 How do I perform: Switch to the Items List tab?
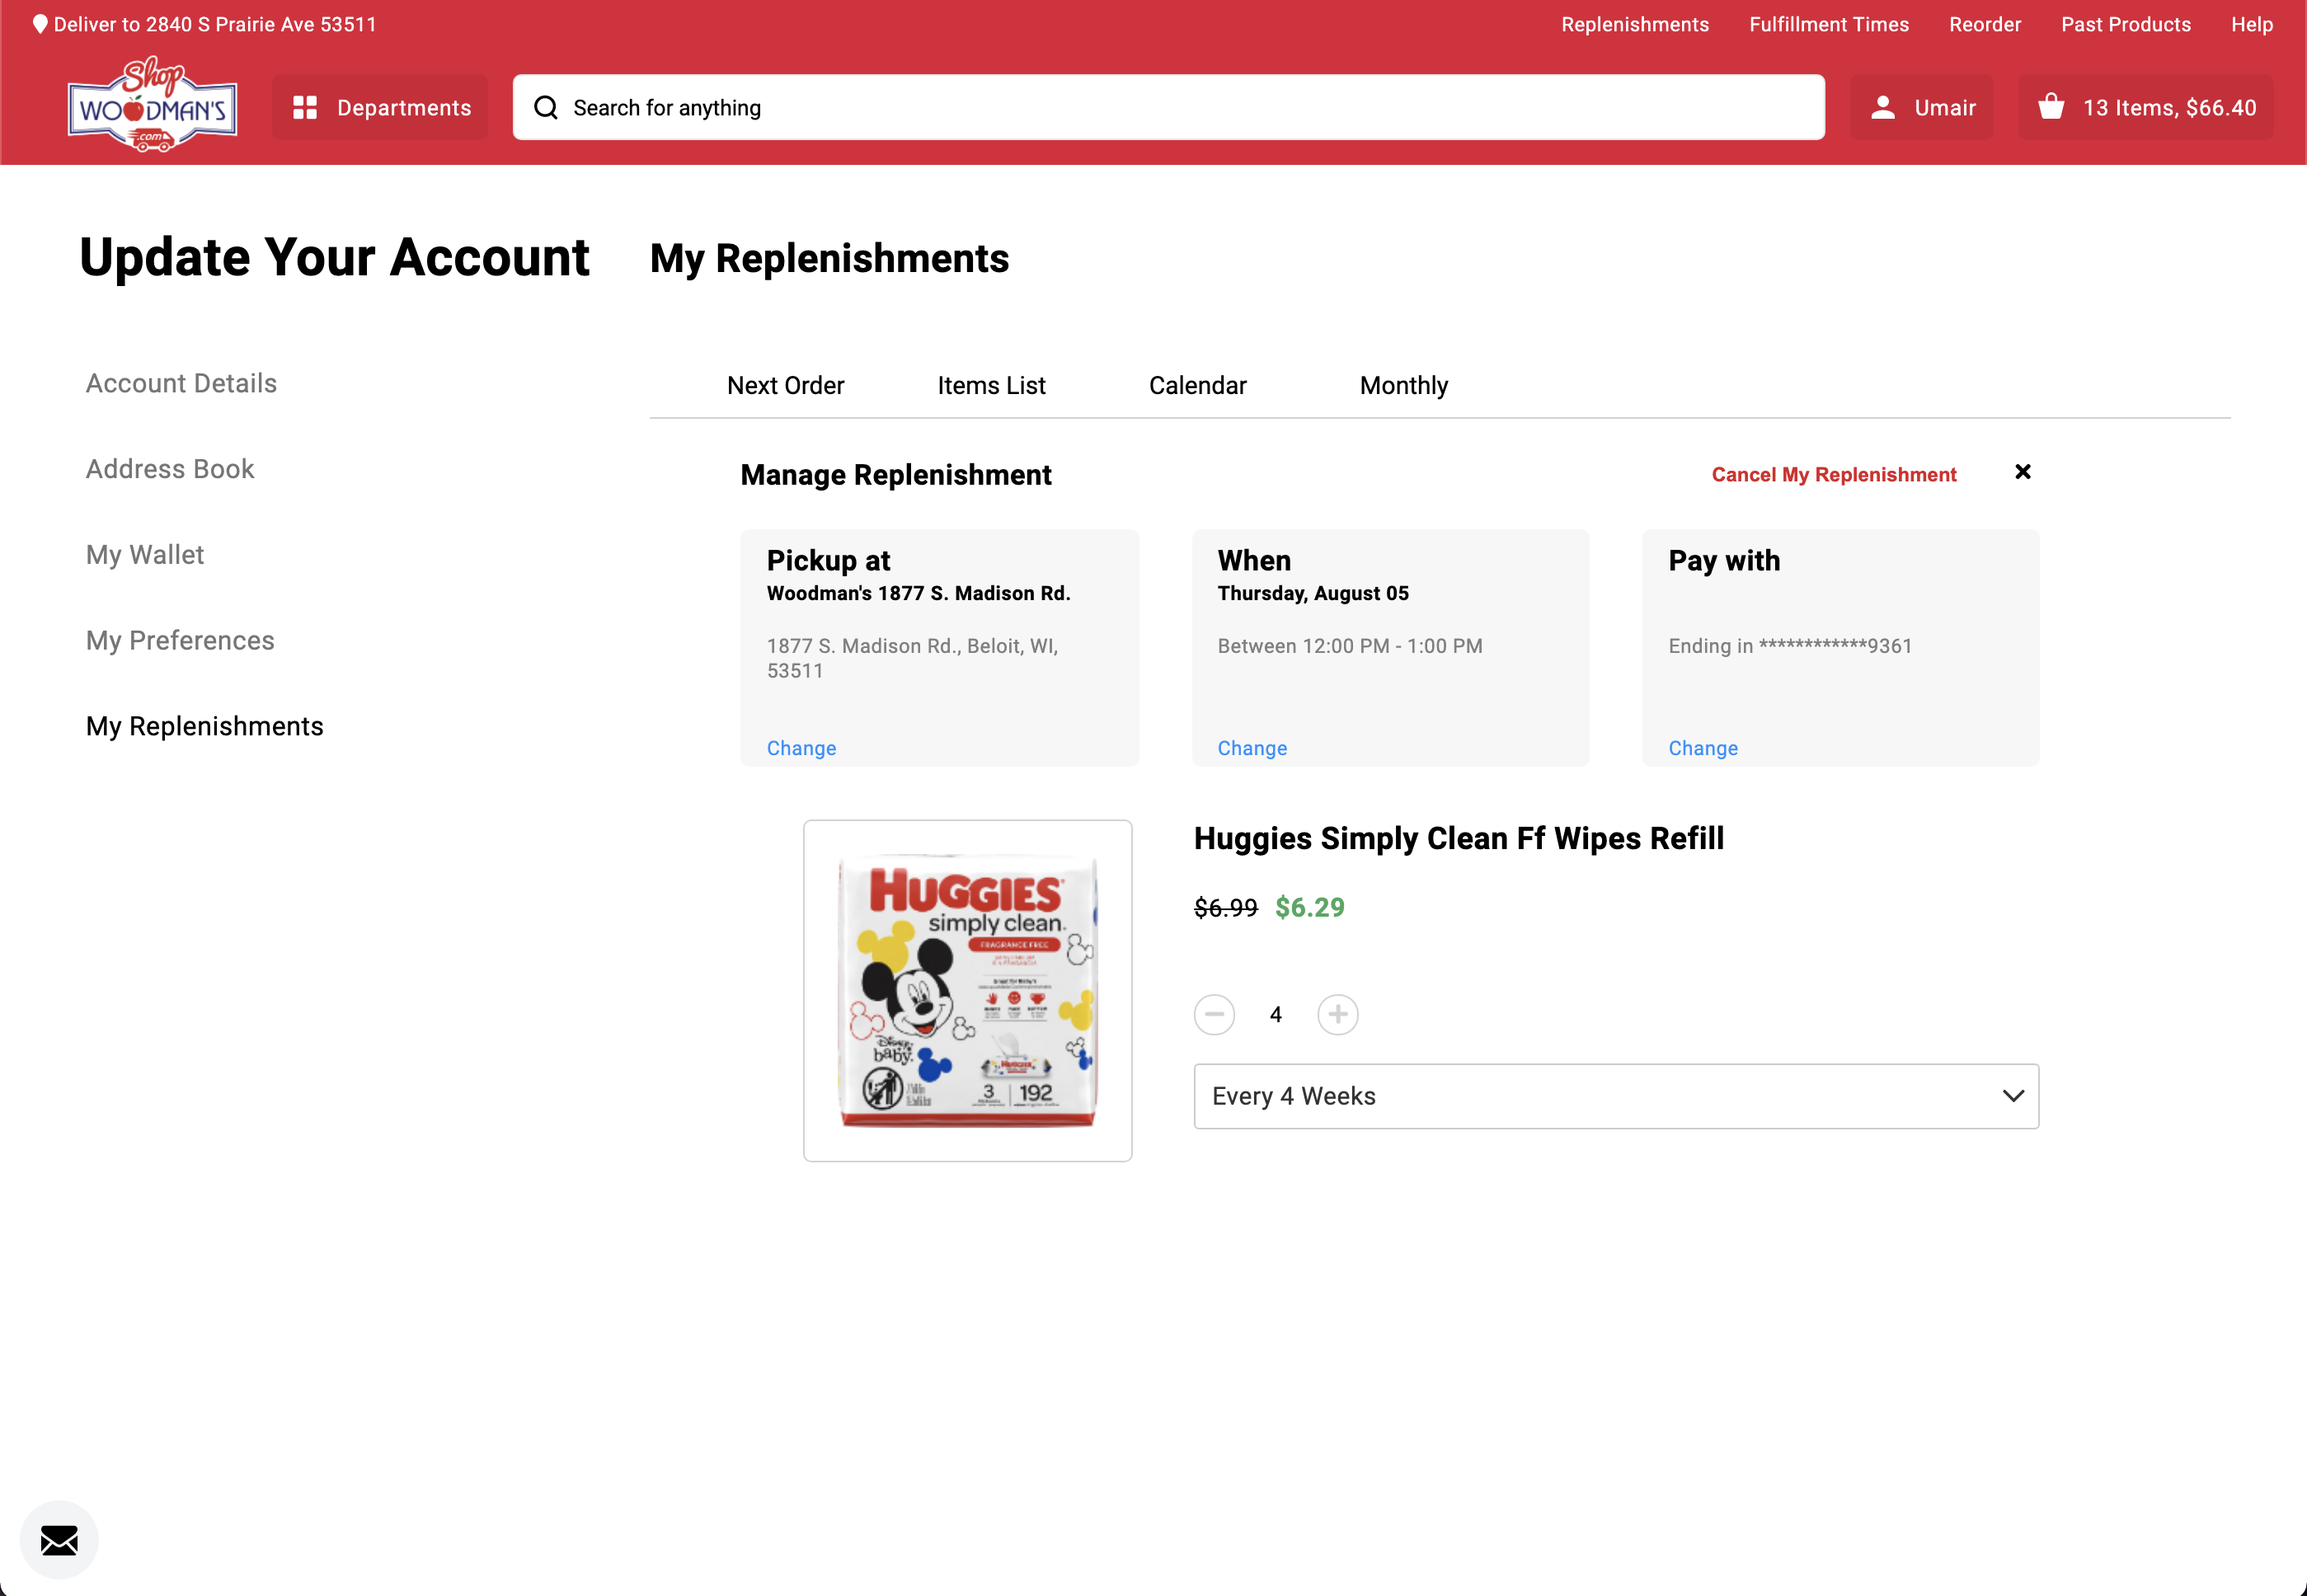[991, 385]
